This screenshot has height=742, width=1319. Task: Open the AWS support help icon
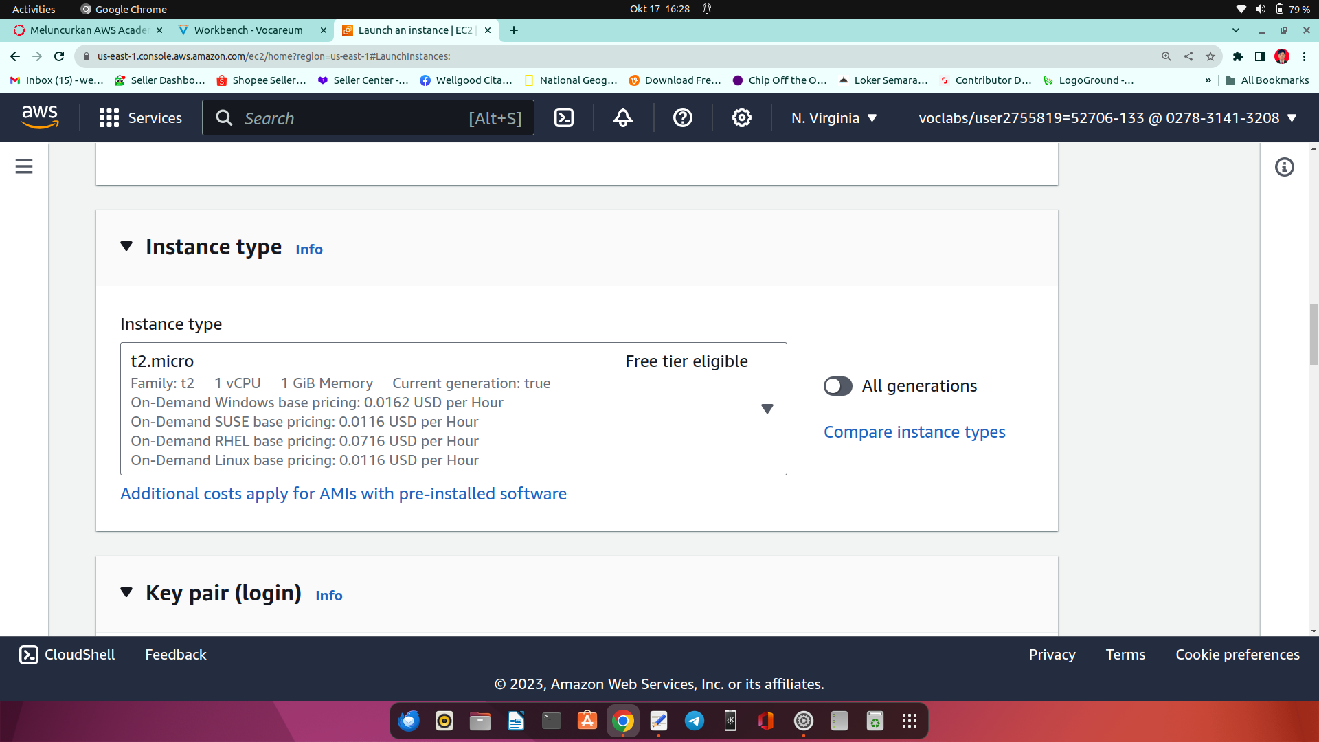coord(682,117)
